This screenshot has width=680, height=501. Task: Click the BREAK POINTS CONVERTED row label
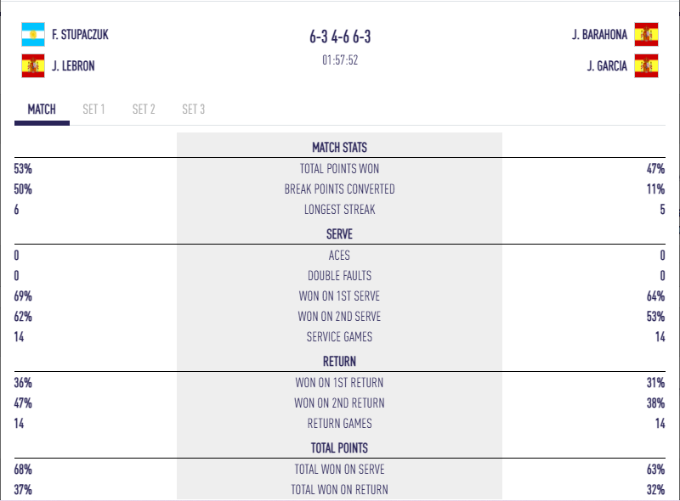(x=339, y=189)
